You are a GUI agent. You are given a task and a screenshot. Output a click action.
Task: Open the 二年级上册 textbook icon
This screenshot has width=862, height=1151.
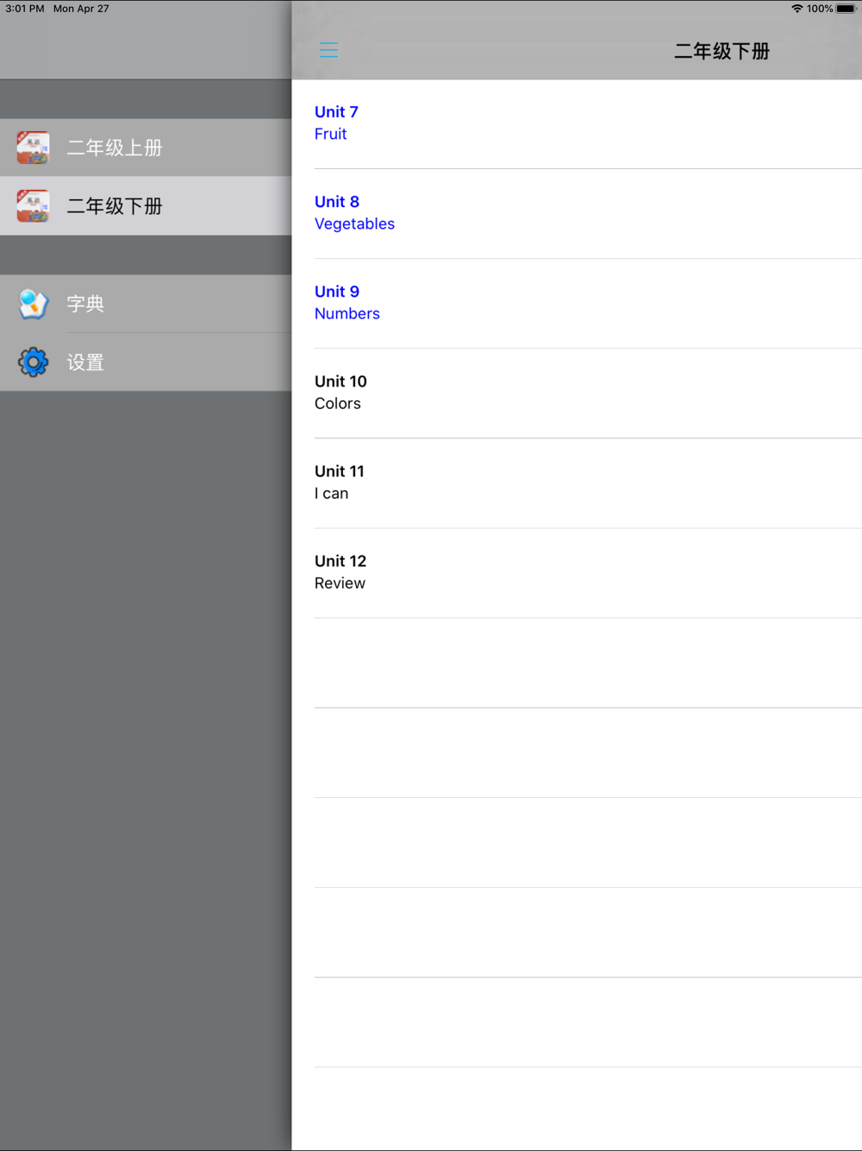pyautogui.click(x=33, y=148)
